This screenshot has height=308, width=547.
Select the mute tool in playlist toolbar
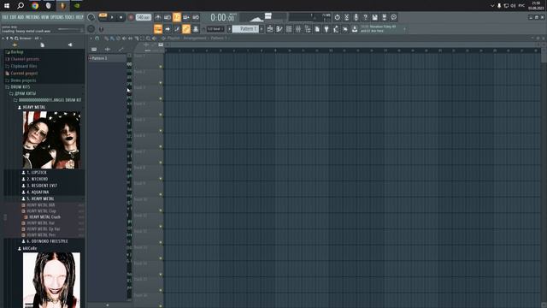[x=125, y=38]
